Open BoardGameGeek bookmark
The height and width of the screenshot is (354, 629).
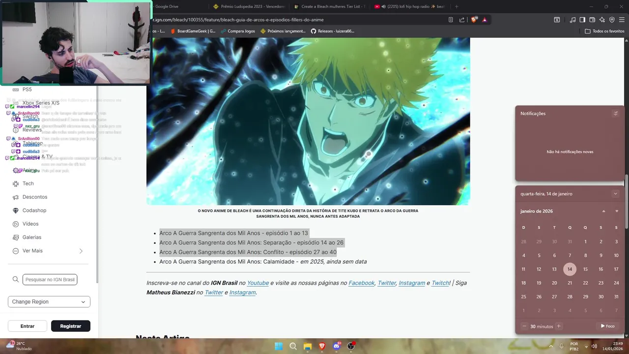coord(193,31)
